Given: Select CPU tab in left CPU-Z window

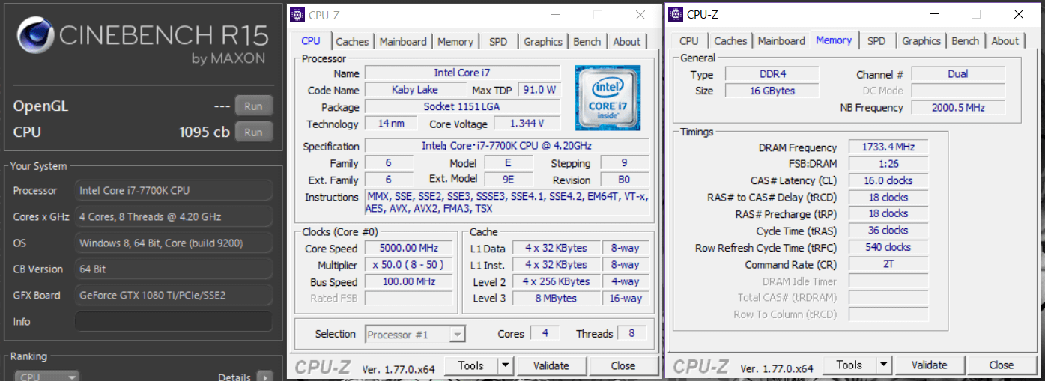Looking at the screenshot, I should [x=311, y=41].
